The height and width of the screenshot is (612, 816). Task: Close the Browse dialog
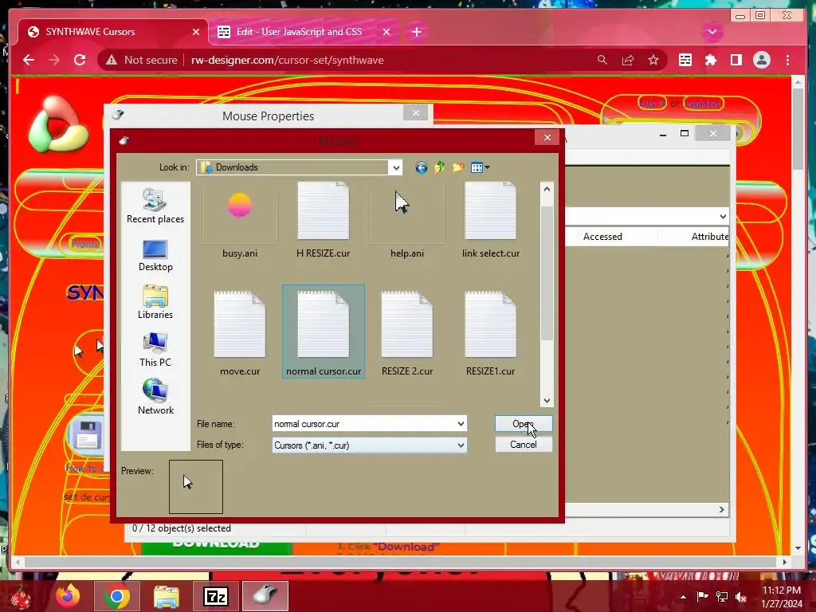click(547, 137)
